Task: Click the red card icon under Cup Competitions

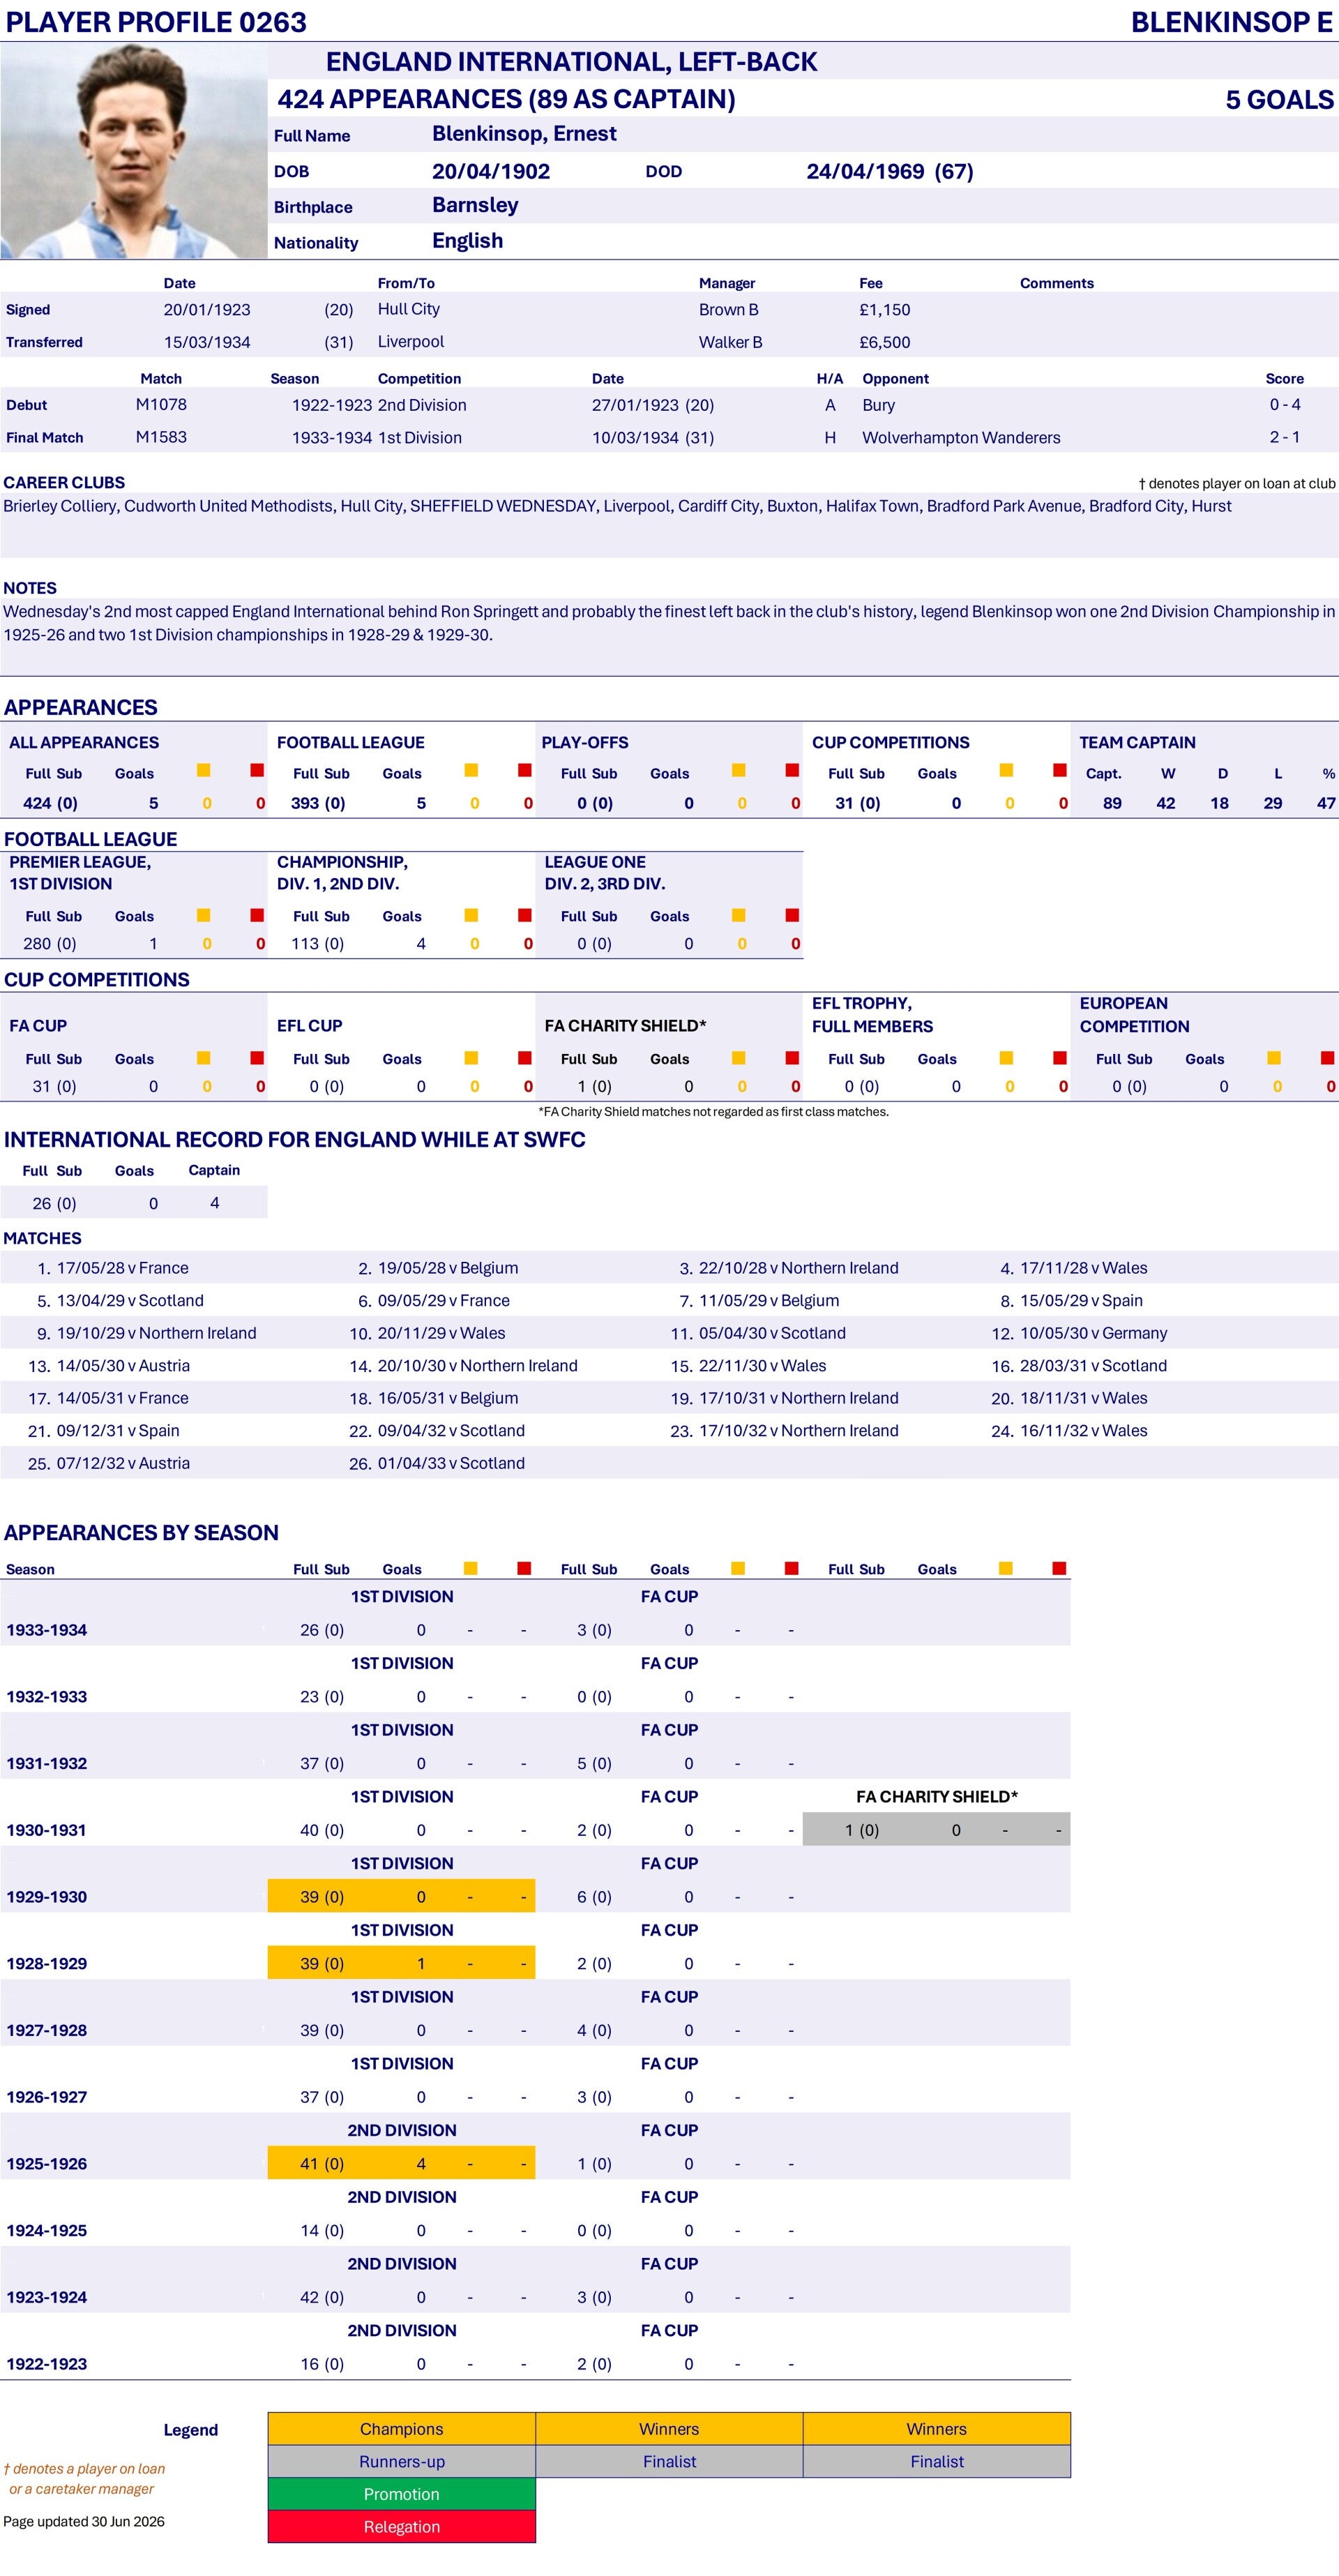Action: (x=1060, y=770)
